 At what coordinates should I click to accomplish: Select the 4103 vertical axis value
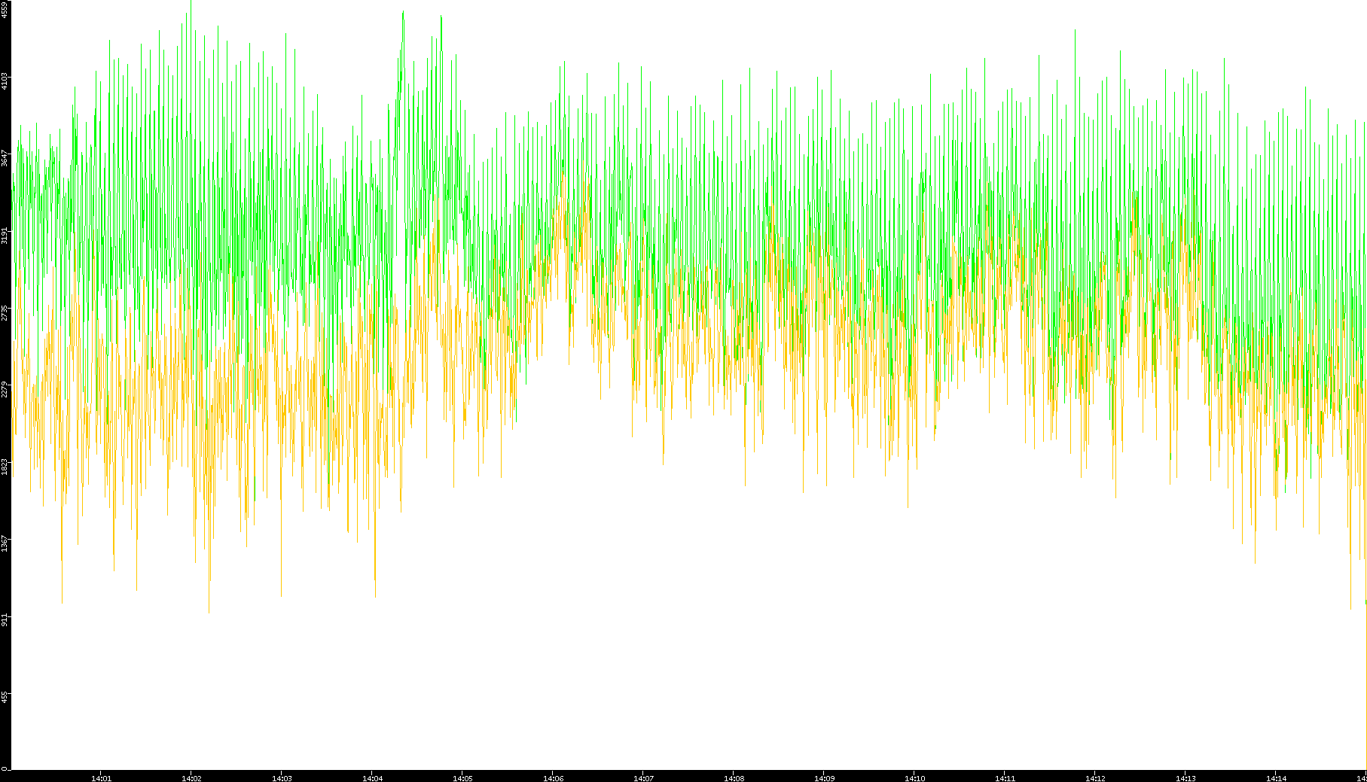tap(5, 81)
